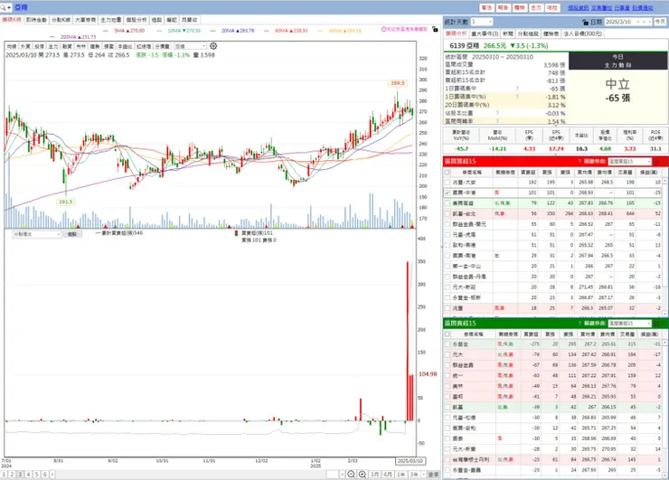Click the 200MA legend color line
Viewport: 669px width, 480px height.
(x=52, y=37)
